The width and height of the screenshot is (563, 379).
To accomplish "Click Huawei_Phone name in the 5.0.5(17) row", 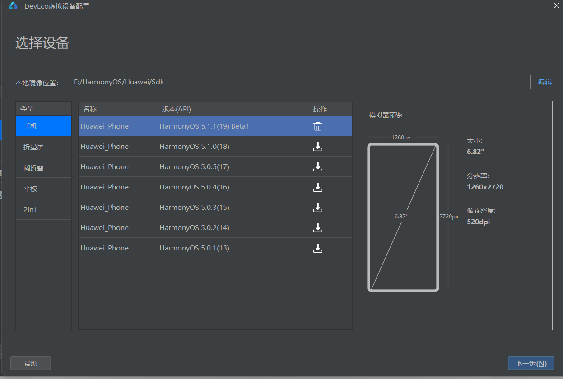I will (104, 167).
